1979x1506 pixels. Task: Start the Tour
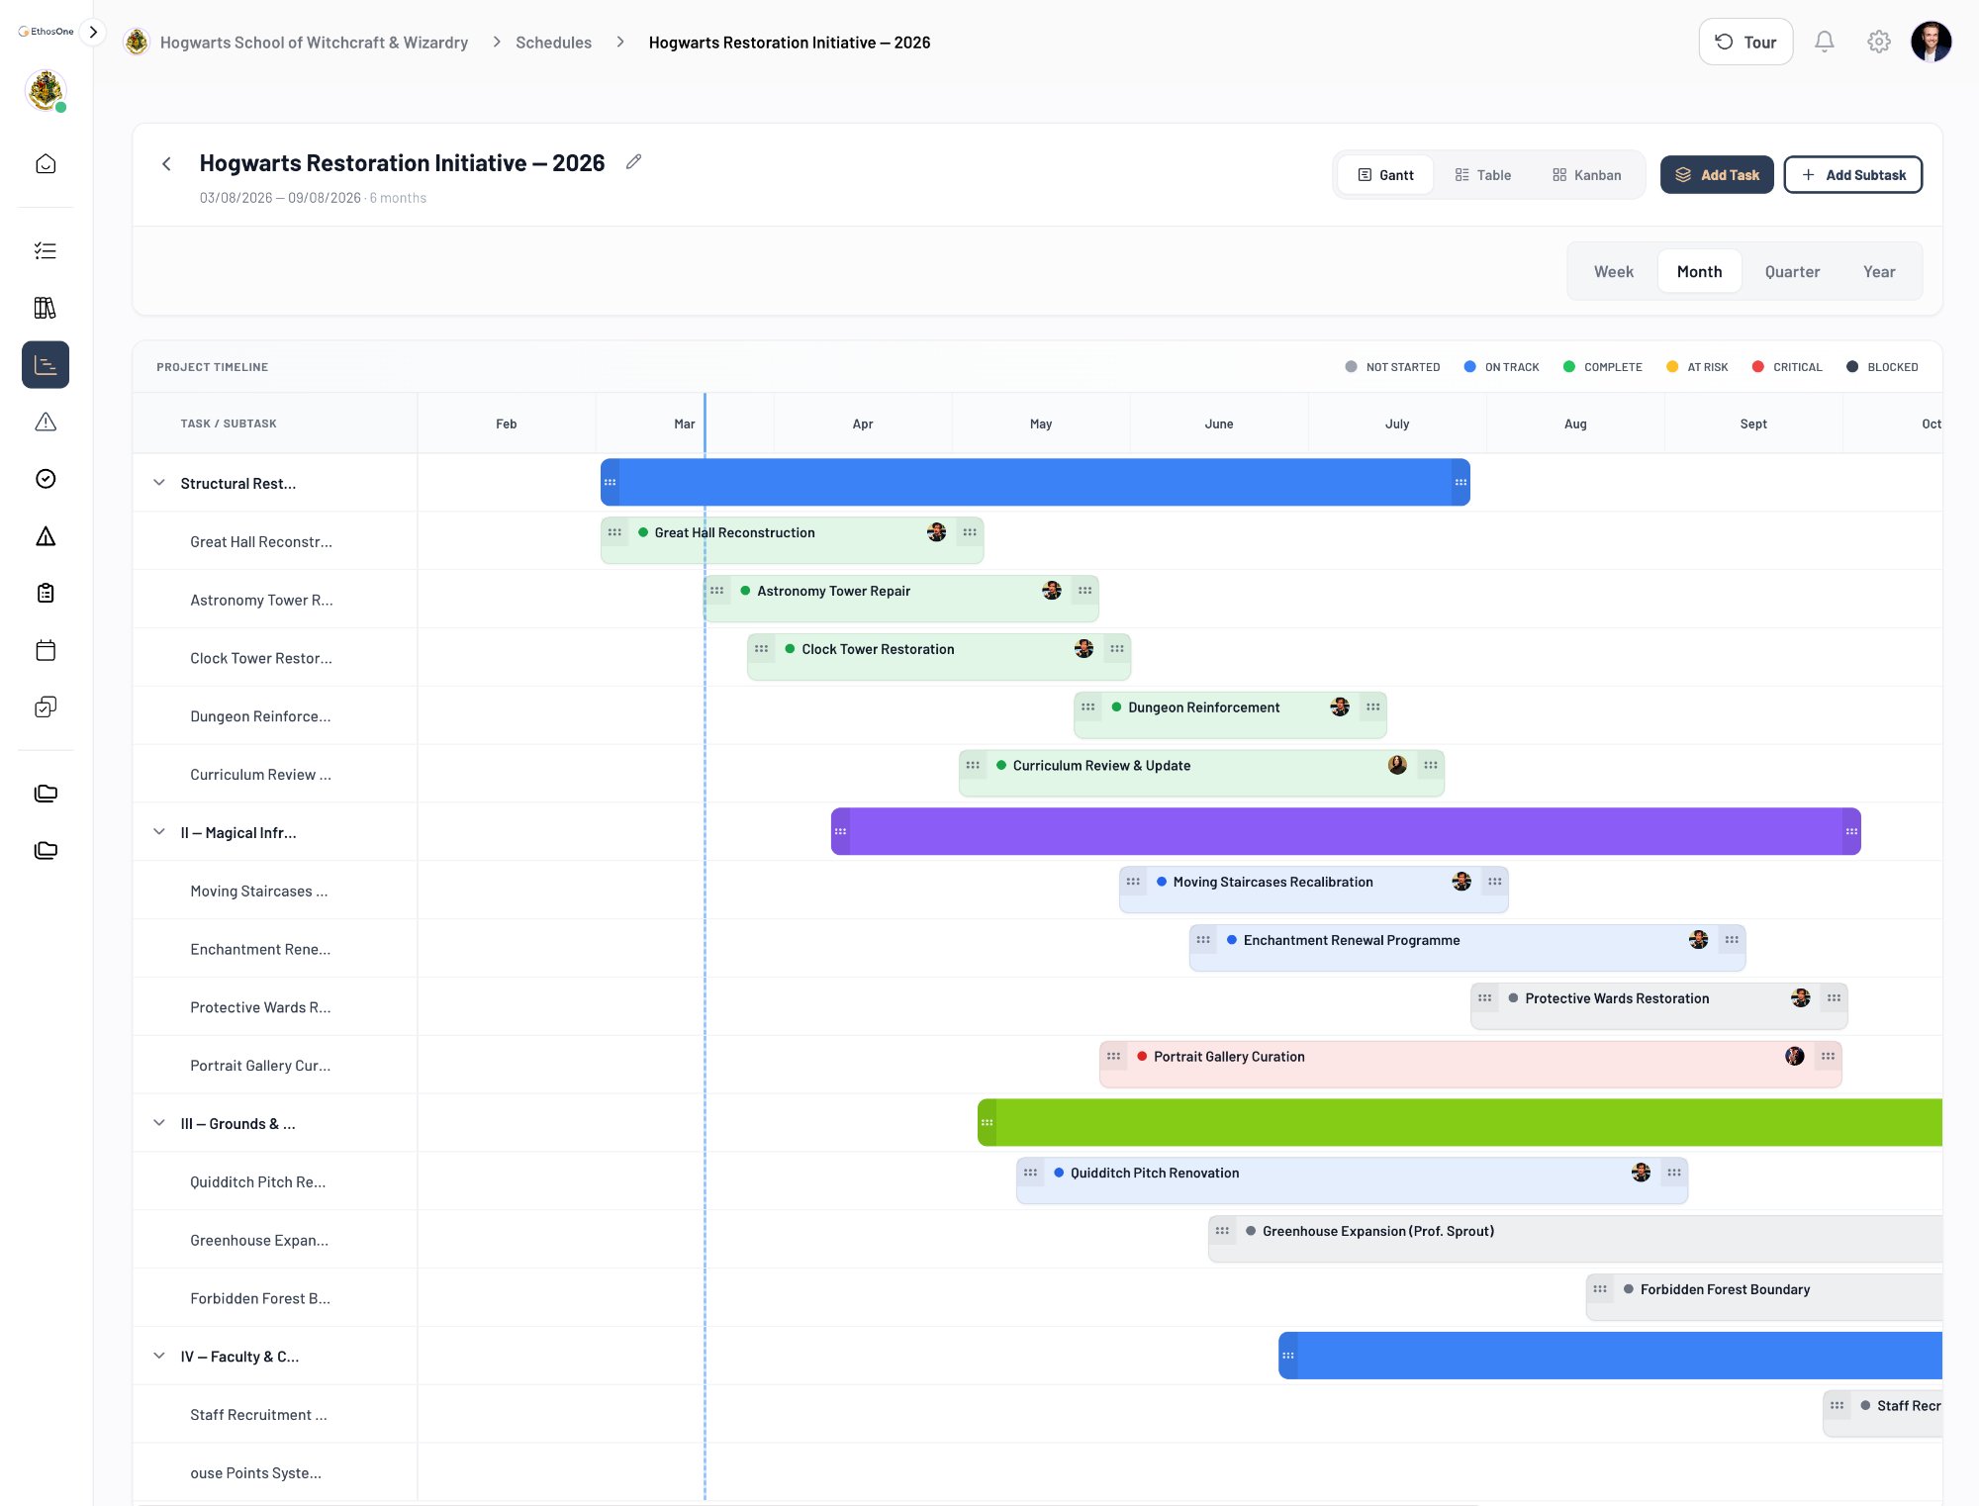pos(1745,42)
